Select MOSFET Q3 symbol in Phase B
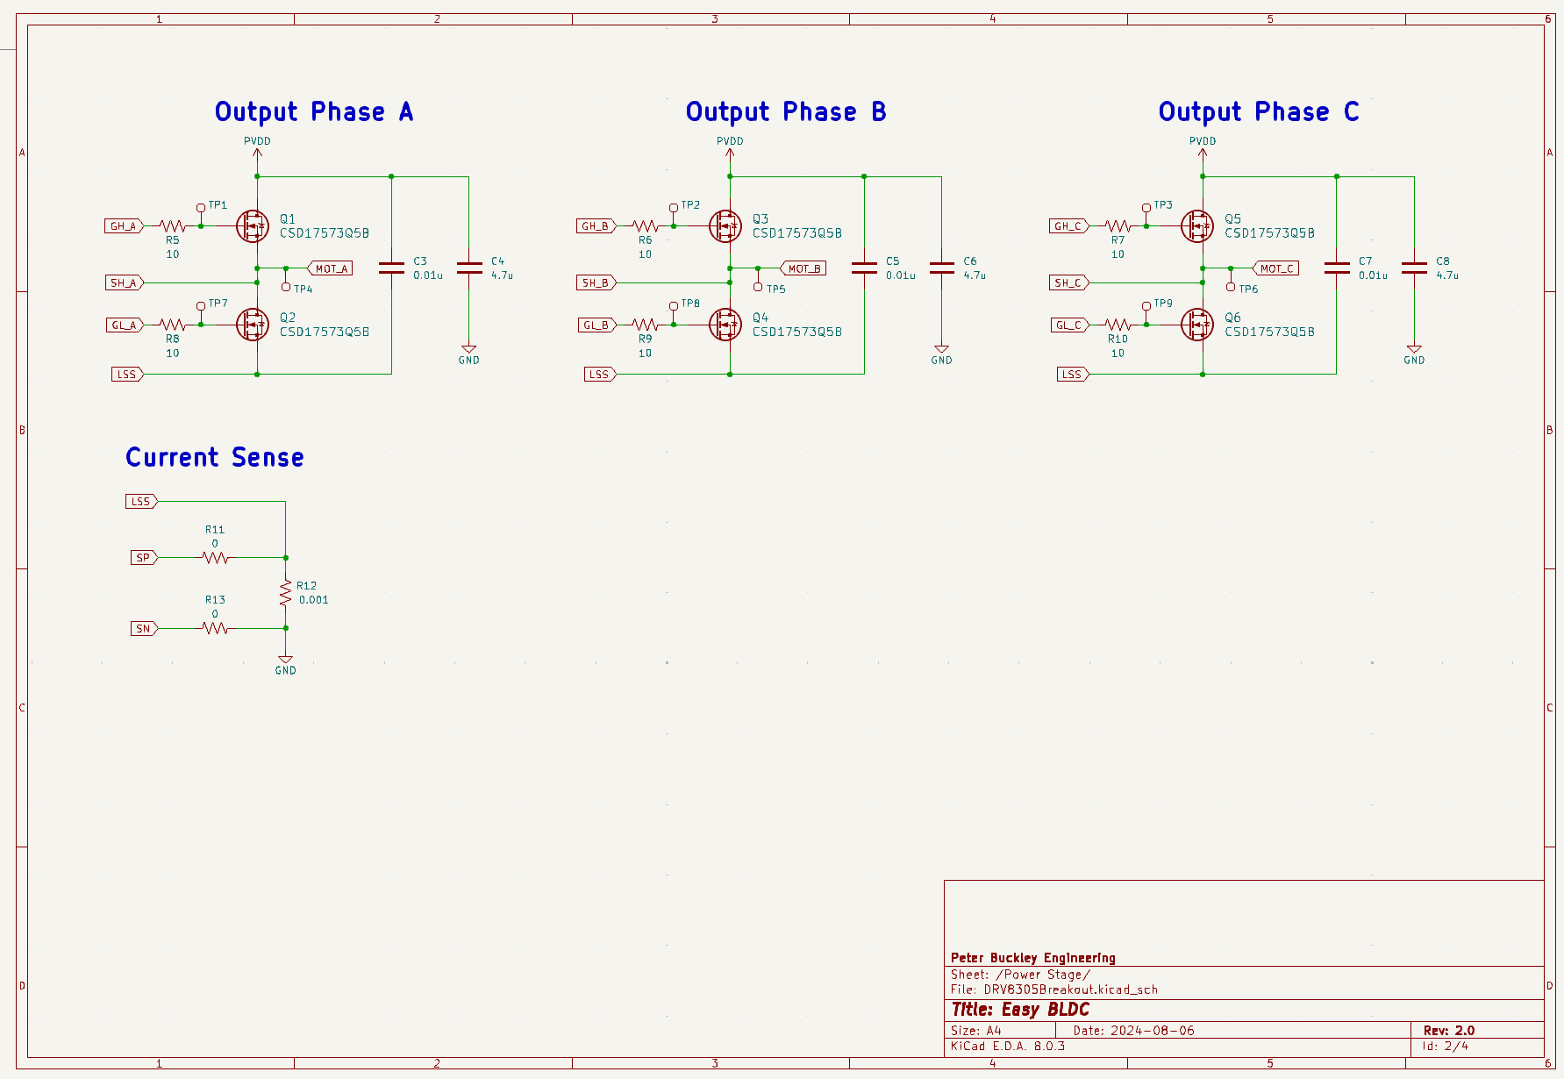This screenshot has height=1079, width=1564. click(725, 226)
